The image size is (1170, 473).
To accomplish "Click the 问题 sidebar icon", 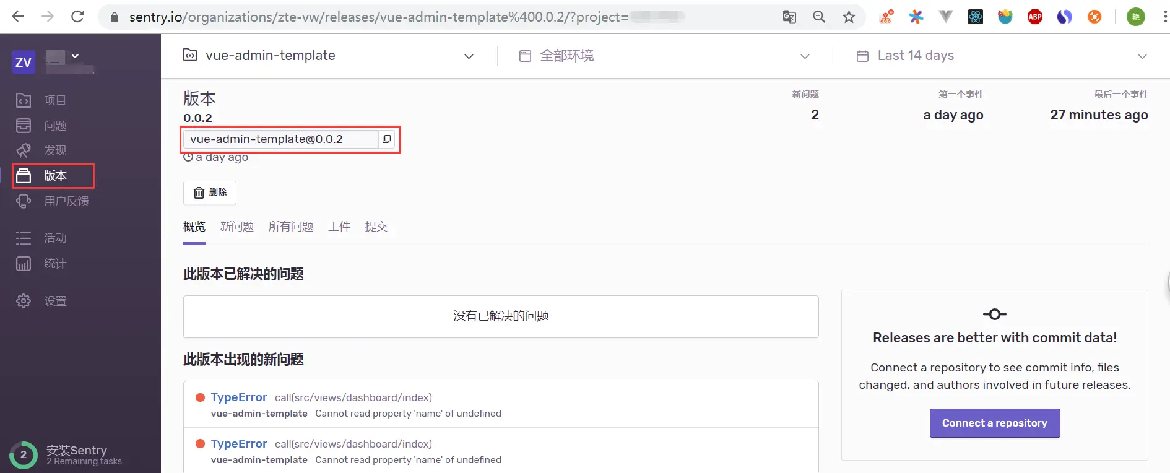I will [24, 126].
